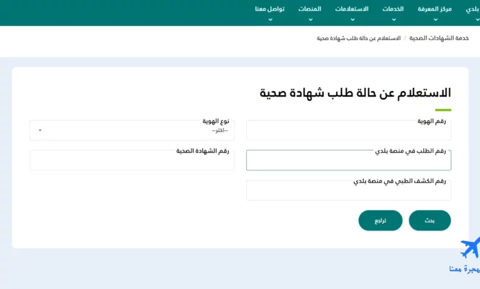Viewport: 480px width, 289px height.
Task: Expand chevron under الخدمات
Action: pos(394,20)
